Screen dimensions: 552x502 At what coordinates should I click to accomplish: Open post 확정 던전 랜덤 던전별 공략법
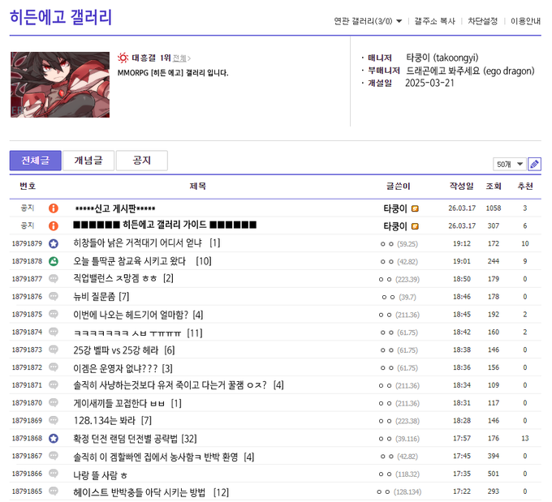[125, 439]
